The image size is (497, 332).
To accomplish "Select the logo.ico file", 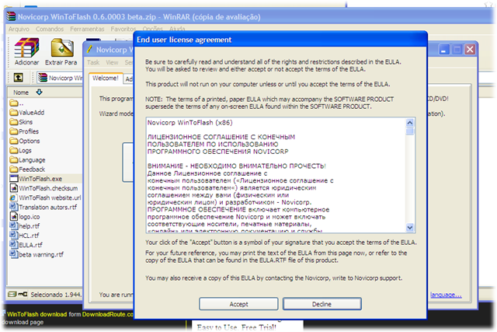I will pos(25,217).
